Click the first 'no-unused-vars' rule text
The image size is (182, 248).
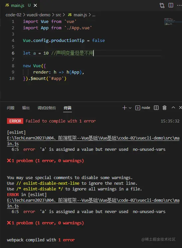pyautogui.click(x=149, y=149)
